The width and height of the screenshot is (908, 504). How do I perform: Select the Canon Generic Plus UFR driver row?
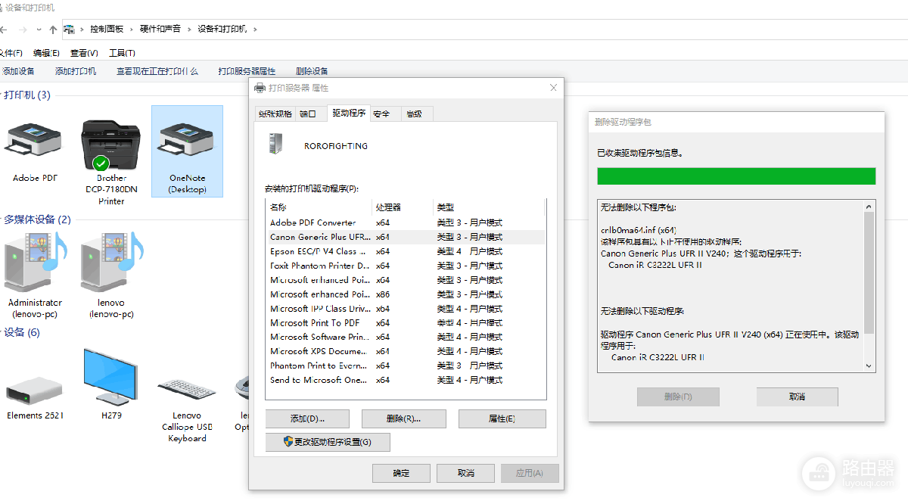406,237
